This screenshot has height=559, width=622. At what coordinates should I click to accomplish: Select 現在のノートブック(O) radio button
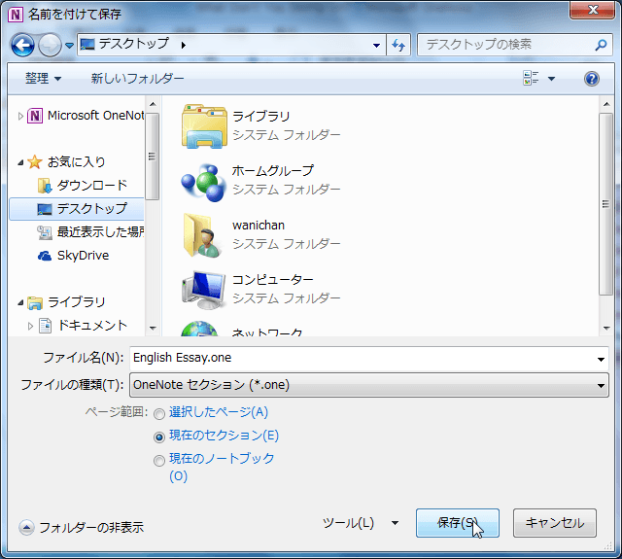click(159, 461)
